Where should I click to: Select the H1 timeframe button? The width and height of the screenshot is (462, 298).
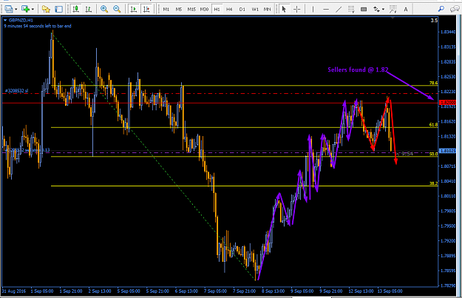(217, 10)
